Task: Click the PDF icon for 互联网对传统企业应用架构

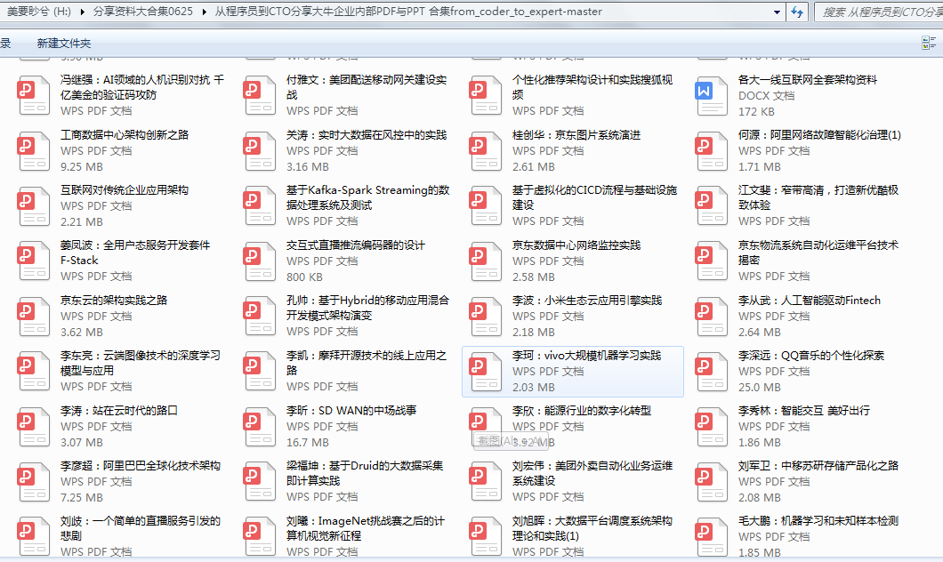Action: point(34,205)
